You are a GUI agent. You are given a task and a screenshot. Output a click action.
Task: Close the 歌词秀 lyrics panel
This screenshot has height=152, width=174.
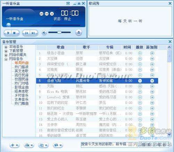tap(170, 3)
